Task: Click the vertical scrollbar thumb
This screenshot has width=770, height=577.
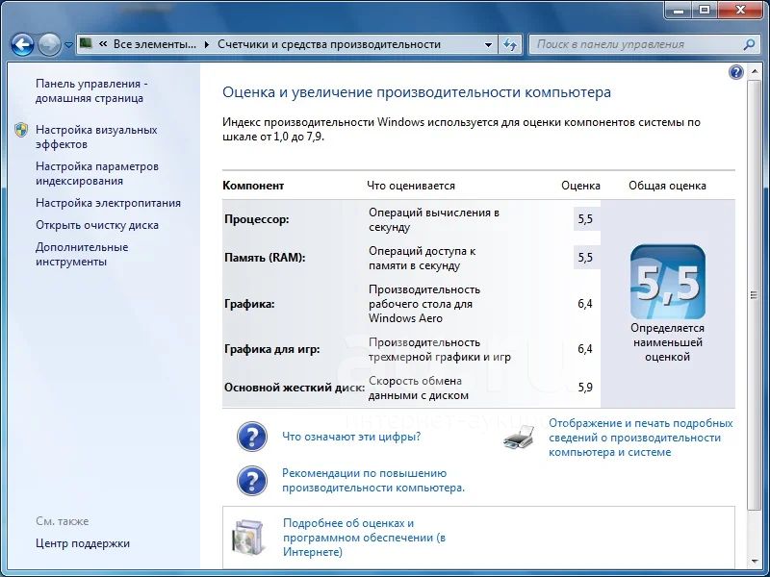Action: point(753,295)
